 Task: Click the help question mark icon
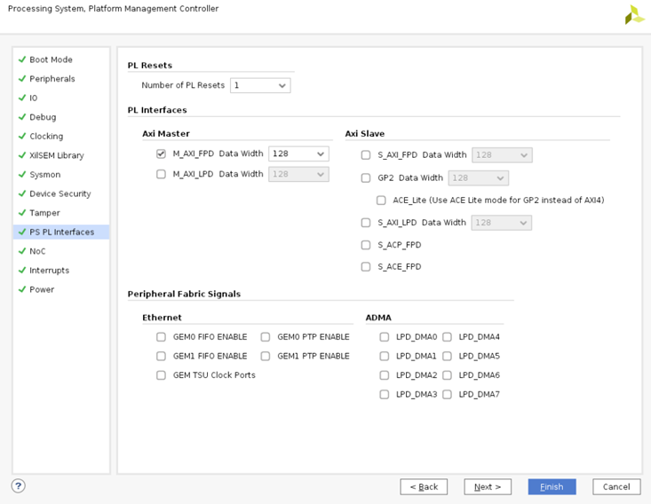[x=18, y=485]
